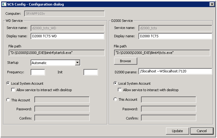The width and height of the screenshot is (217, 138).
Task: Open the Startup type dropdown
Action: 78,63
